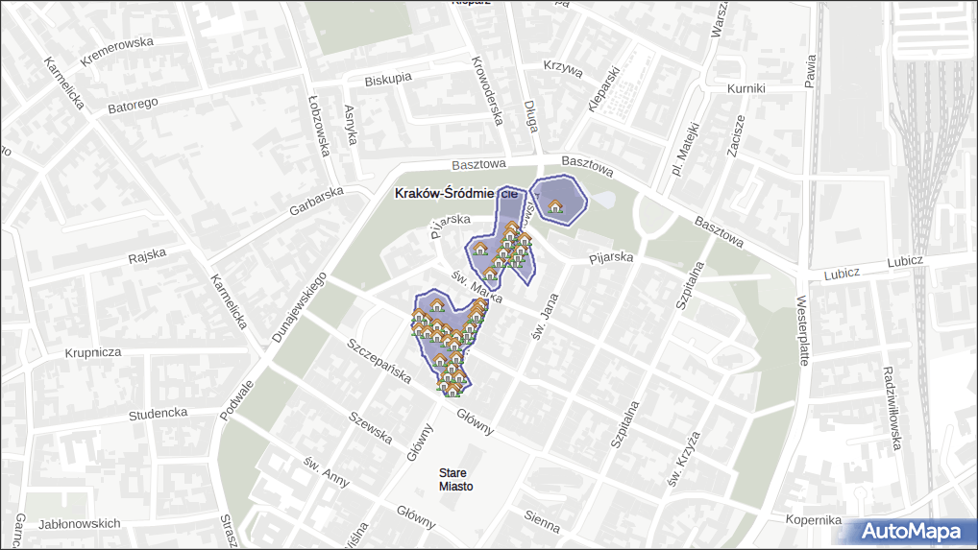This screenshot has width=978, height=550.
Task: Select the Zacisze street label
Action: [x=736, y=135]
